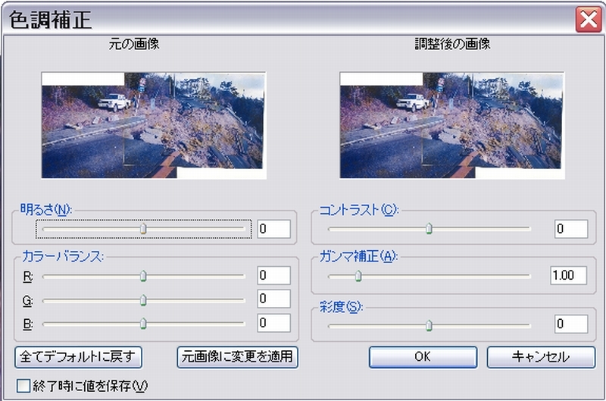Viewport: 606px width, 401px height.
Task: Confirm with the OK button
Action: (x=423, y=357)
